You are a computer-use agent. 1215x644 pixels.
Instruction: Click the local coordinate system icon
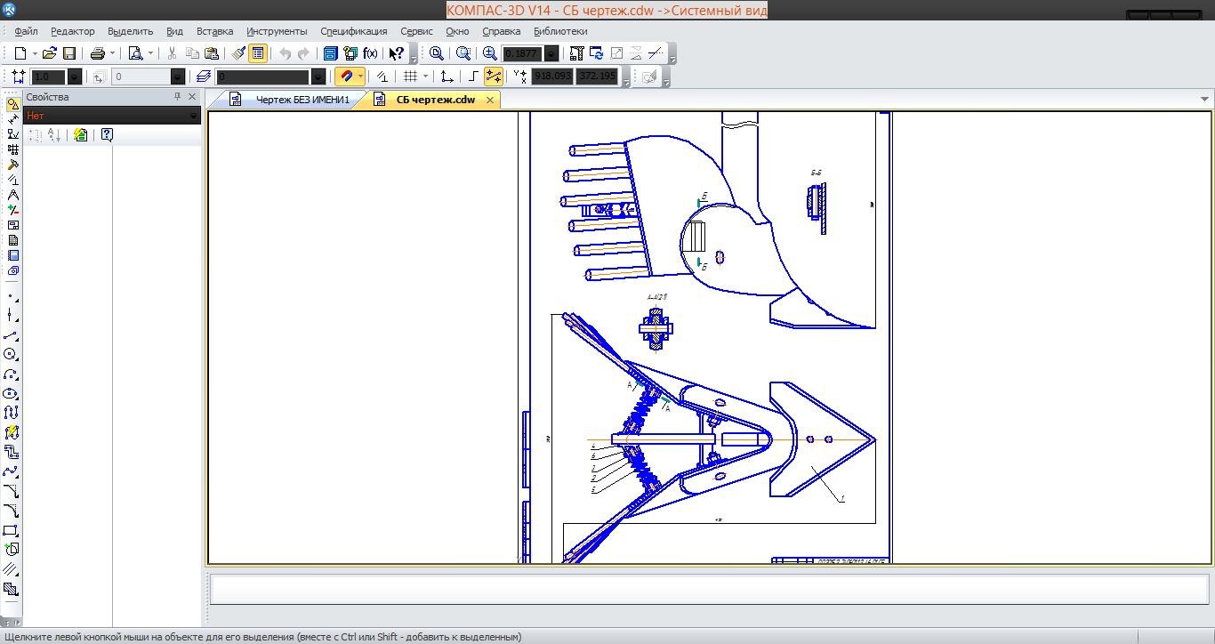pos(447,77)
